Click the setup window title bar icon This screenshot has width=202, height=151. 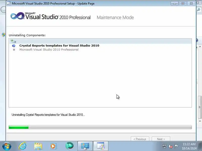pyautogui.click(x=9, y=3)
